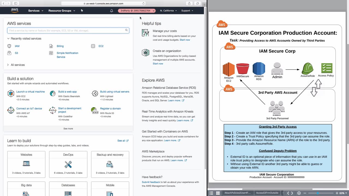Image resolution: width=349 pixels, height=196 pixels.
Task: Open the Websites learning card
Action: pos(26,164)
